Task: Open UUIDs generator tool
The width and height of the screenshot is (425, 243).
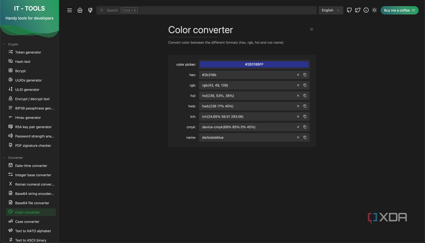Action: 31,80
